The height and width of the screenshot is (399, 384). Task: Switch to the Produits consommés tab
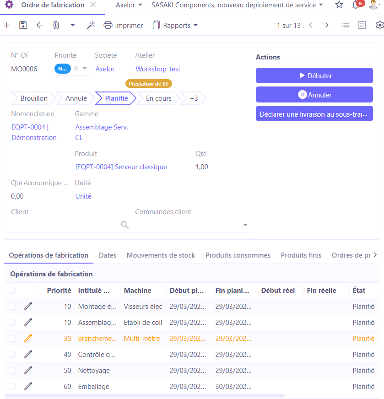coord(238,255)
